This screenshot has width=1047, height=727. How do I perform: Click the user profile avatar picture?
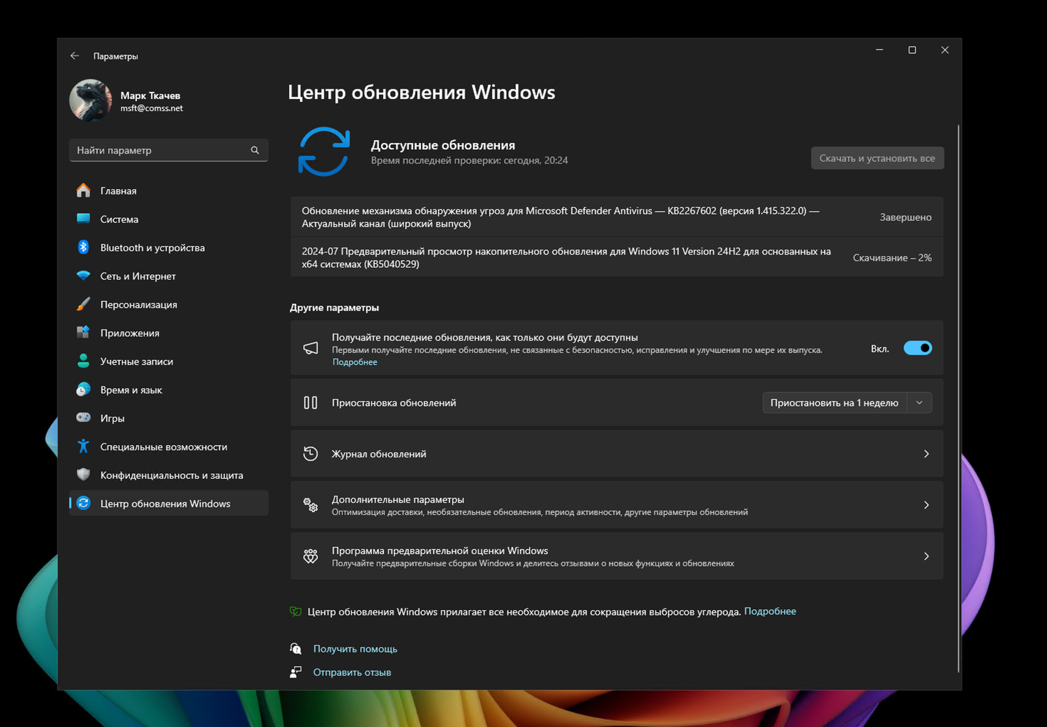(91, 100)
